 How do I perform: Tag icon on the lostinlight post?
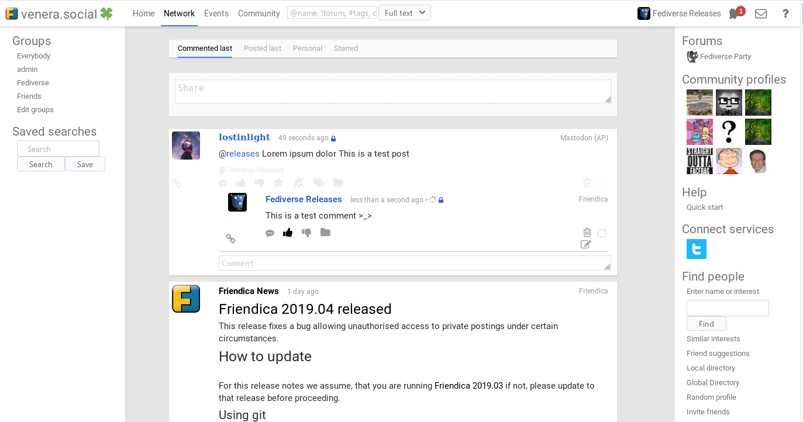(x=319, y=183)
